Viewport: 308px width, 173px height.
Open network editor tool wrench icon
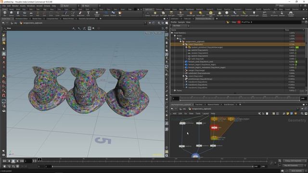(259, 113)
